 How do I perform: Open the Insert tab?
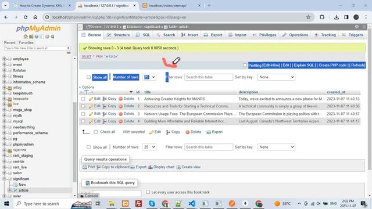click(x=189, y=35)
